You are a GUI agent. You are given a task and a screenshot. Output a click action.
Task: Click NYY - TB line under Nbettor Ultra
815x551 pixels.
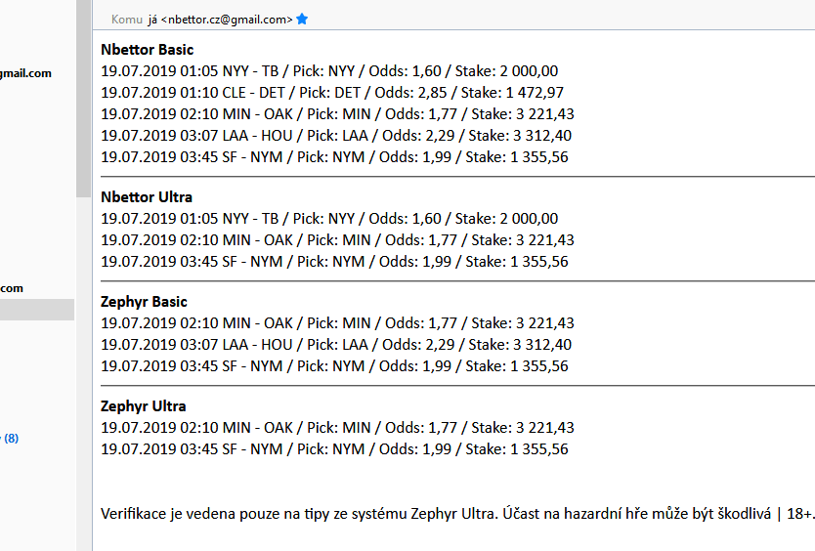[329, 219]
